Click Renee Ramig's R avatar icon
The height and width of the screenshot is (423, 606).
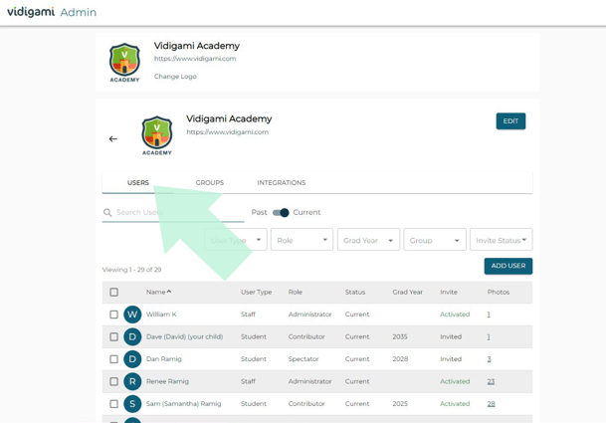(x=132, y=381)
